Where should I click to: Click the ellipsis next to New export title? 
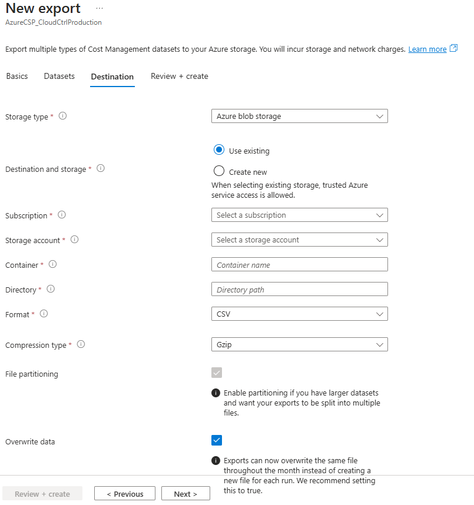click(99, 8)
